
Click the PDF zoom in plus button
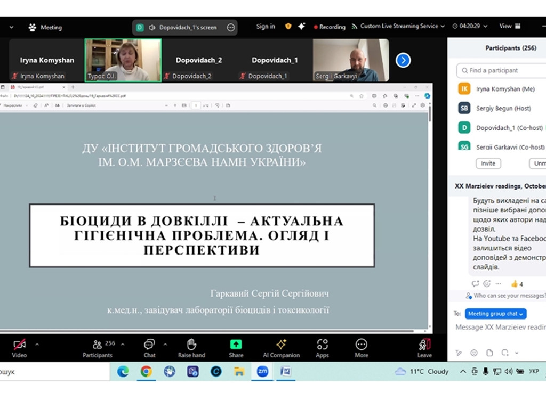175,105
